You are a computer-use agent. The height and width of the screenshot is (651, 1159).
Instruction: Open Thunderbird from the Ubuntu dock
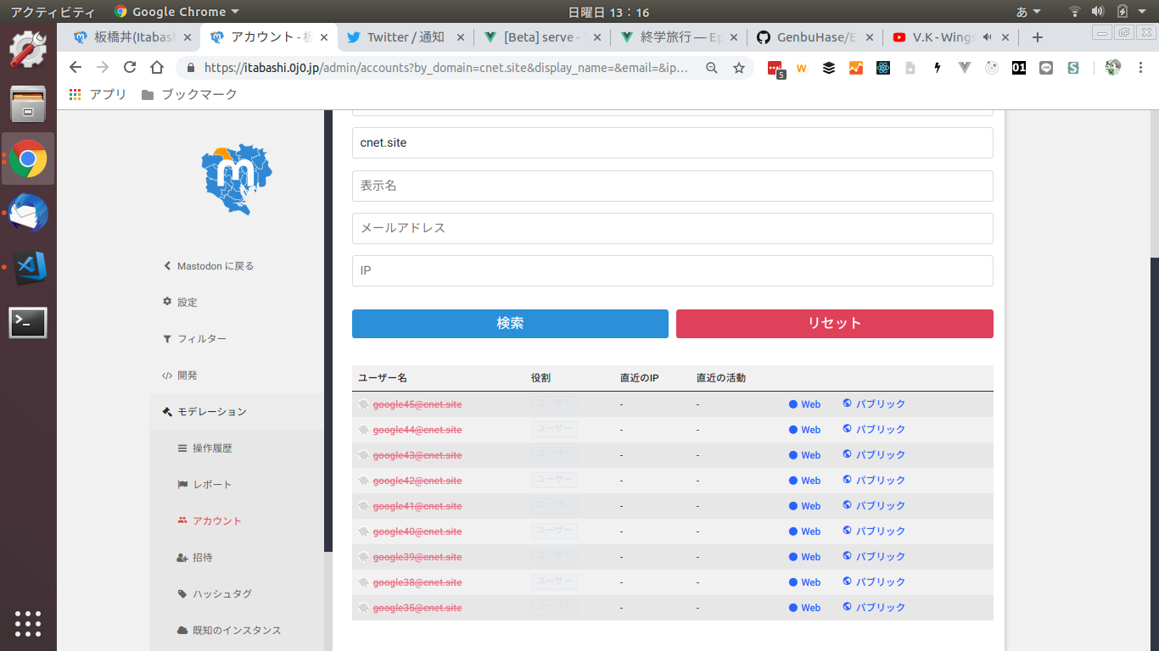[x=28, y=213]
